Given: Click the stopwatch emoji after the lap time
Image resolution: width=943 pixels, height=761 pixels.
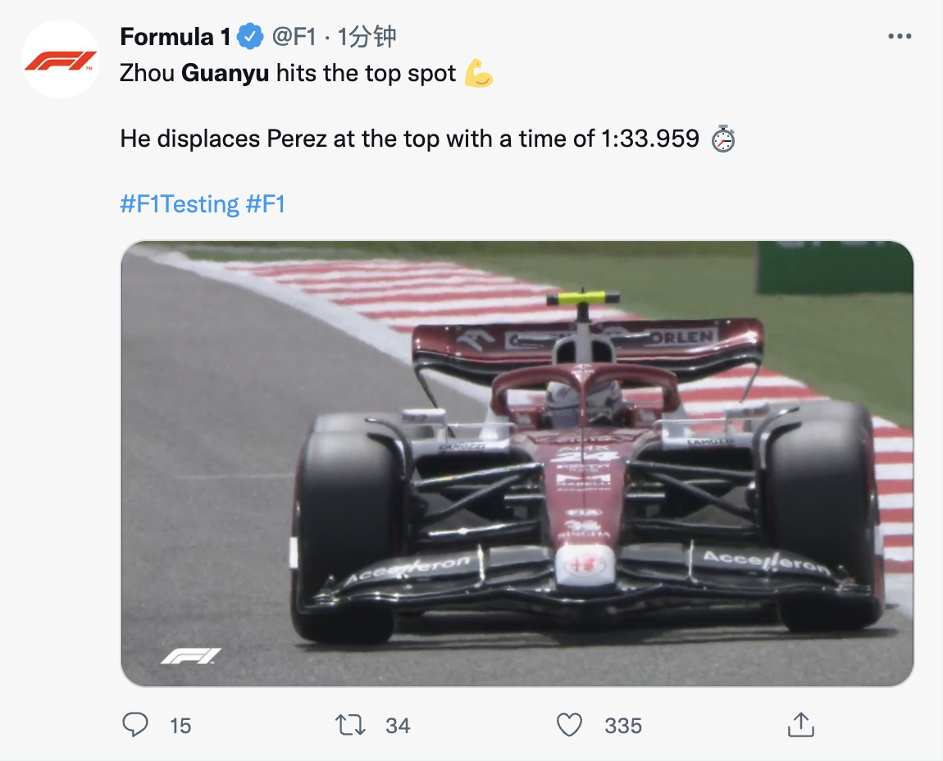Looking at the screenshot, I should (722, 139).
